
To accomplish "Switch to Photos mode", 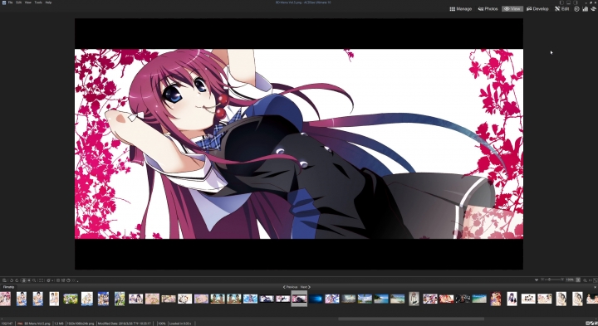I will tap(488, 9).
